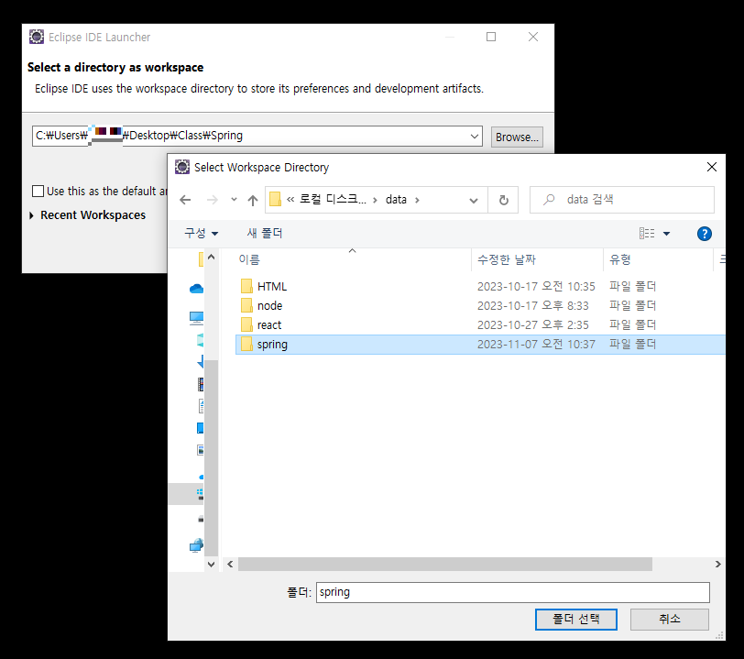Sort by the '이름' column header

[x=249, y=259]
